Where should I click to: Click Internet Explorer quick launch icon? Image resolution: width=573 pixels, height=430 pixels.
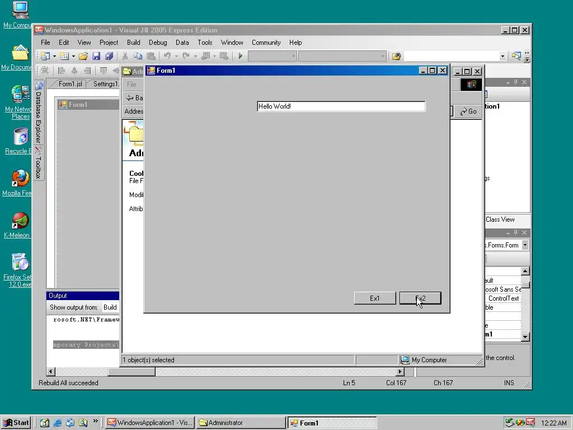58,423
